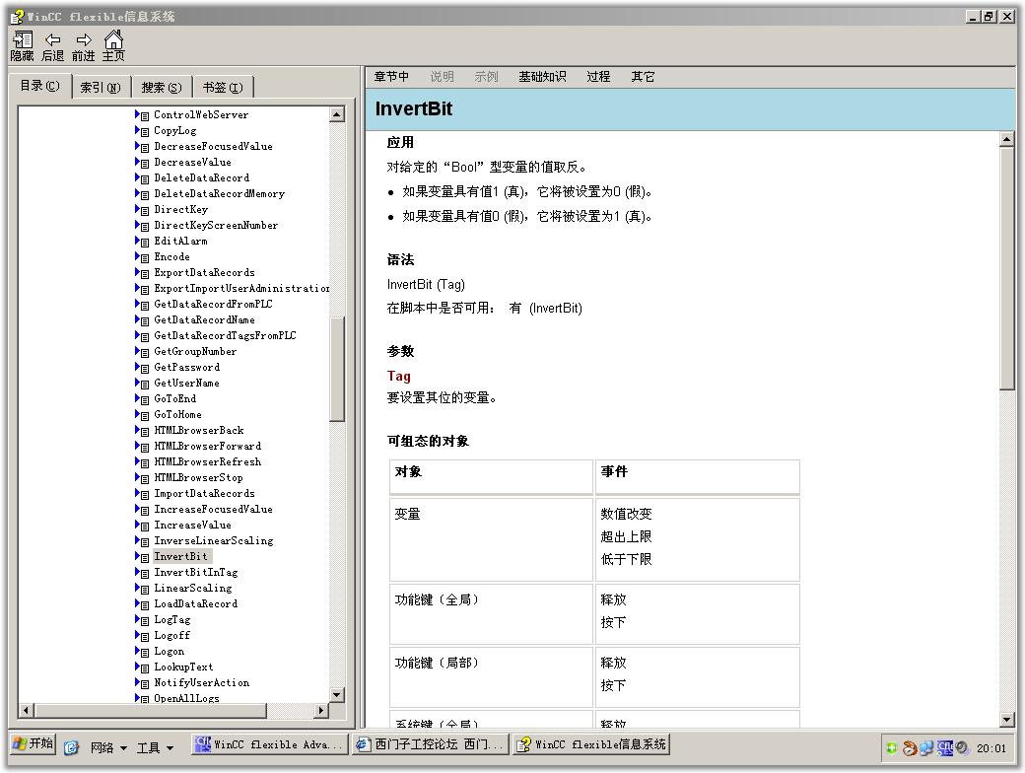The image size is (1025, 773).
Task: Open the 网络 dropdown in the taskbar
Action: tap(107, 748)
